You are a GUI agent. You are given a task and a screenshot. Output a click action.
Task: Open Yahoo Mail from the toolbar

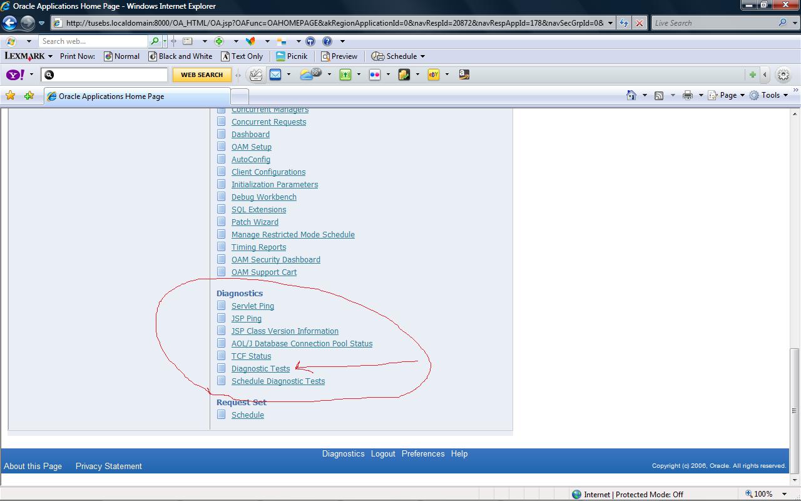point(276,75)
